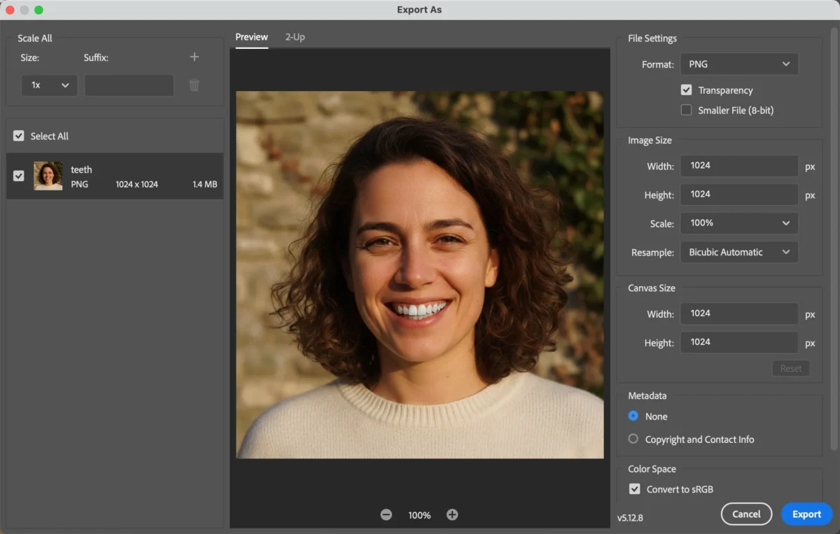The width and height of the screenshot is (840, 534).
Task: Toggle the Transparency checkbox
Action: (x=686, y=90)
